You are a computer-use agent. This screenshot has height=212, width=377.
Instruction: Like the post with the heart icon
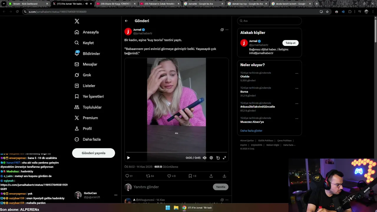point(171,176)
